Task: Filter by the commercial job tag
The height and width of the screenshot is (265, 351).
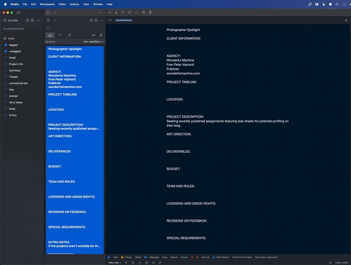Action: click(18, 83)
